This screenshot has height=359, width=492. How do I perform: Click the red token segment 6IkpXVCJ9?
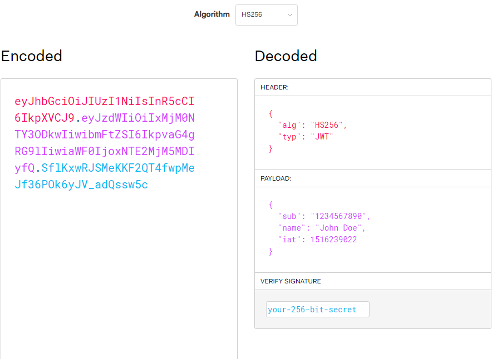pyautogui.click(x=44, y=118)
